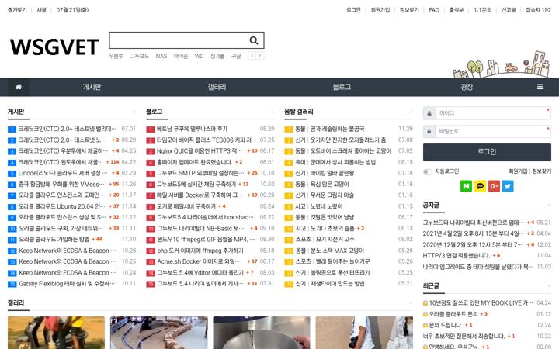Image resolution: width=559 pixels, height=349 pixels.
Task: Focus the 비밀번호 input field
Action: click(493, 131)
